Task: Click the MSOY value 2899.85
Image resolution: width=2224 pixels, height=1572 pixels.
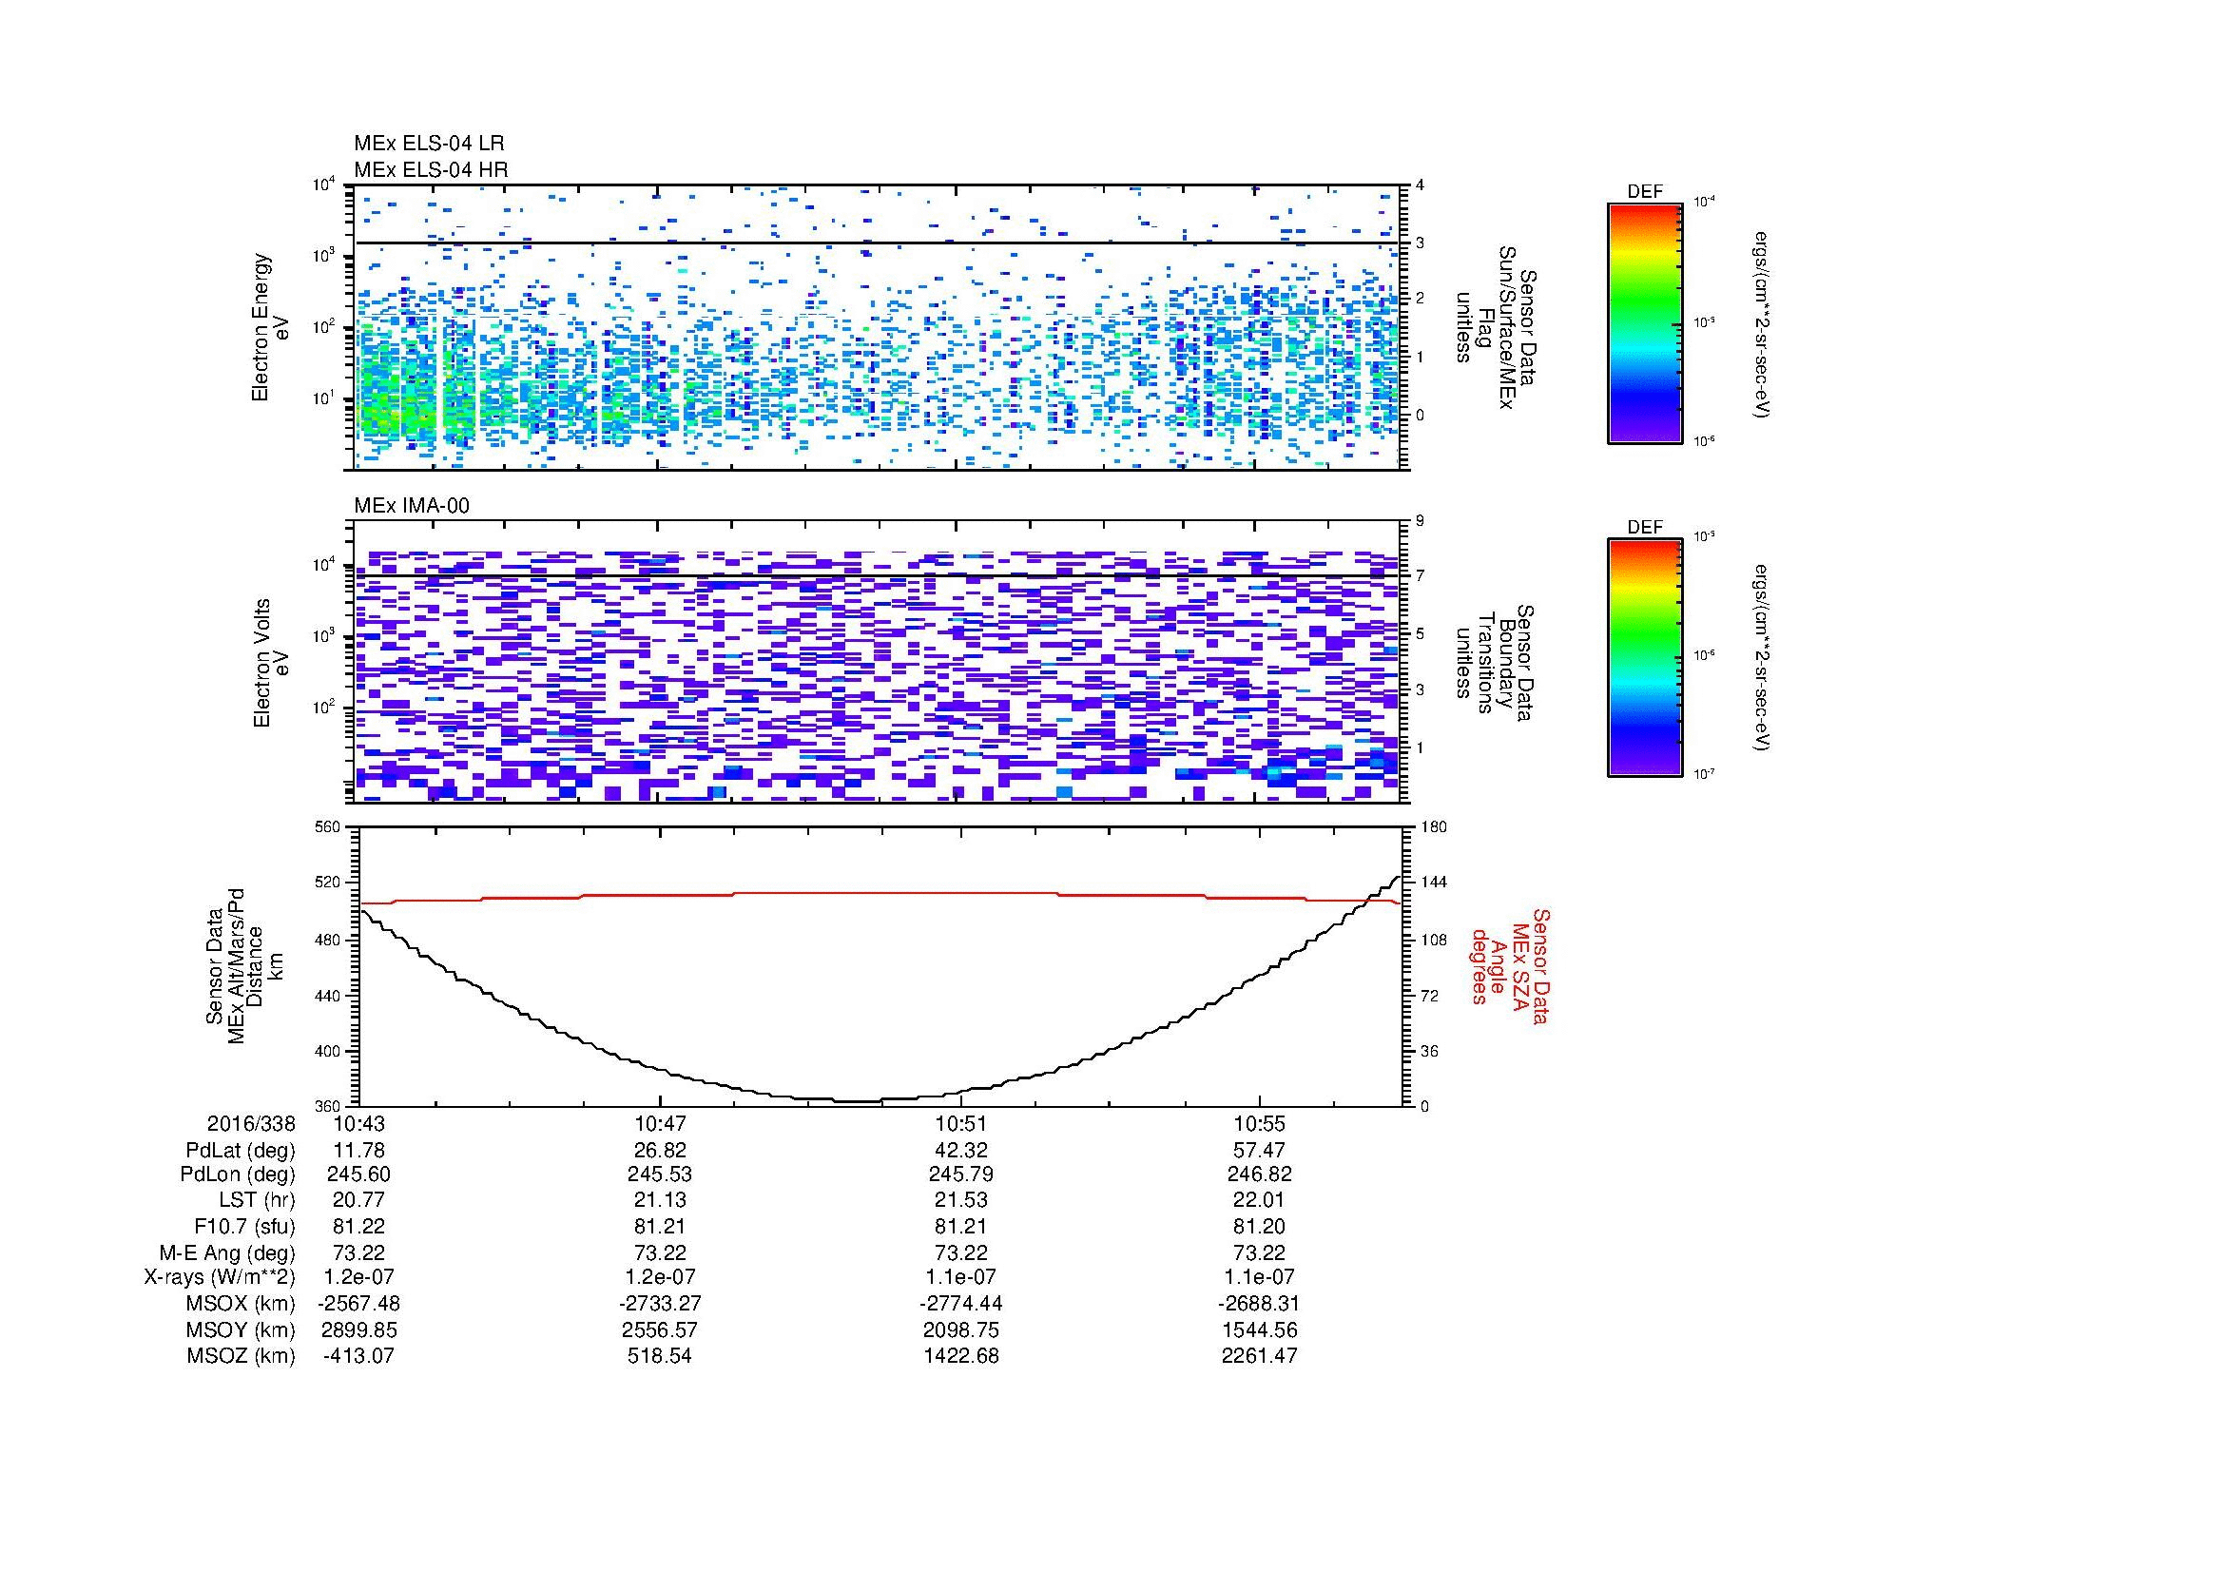Action: coord(358,1329)
